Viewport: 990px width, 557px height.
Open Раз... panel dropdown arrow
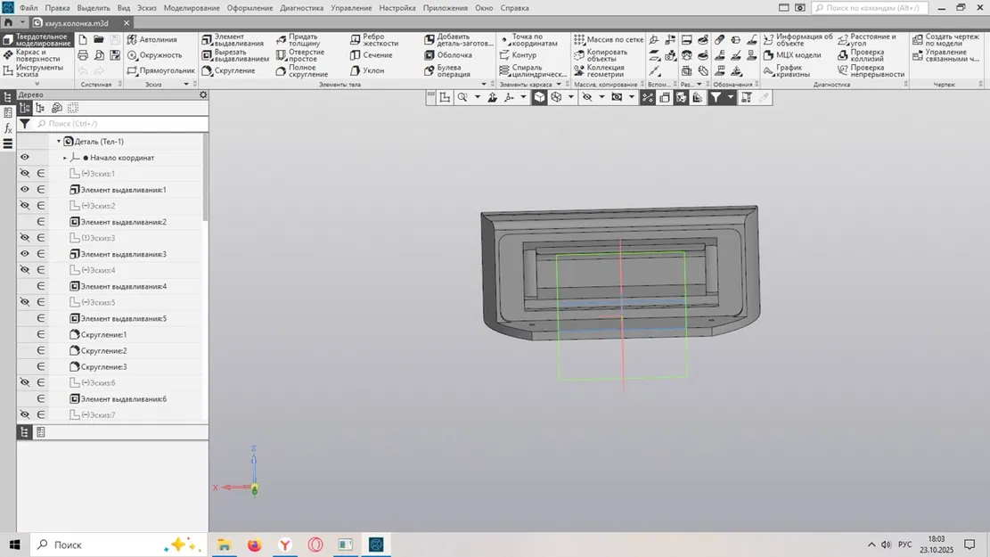click(x=699, y=84)
